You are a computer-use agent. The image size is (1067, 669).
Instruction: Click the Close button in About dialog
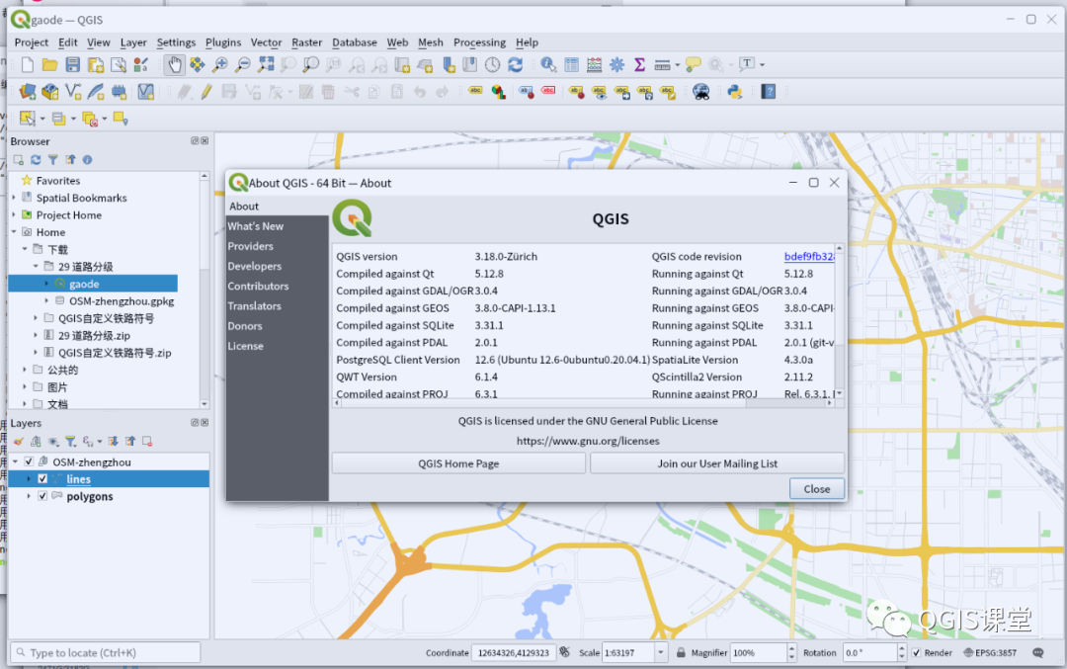click(817, 488)
